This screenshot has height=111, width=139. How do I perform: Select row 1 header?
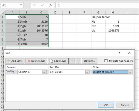pos(2,17)
